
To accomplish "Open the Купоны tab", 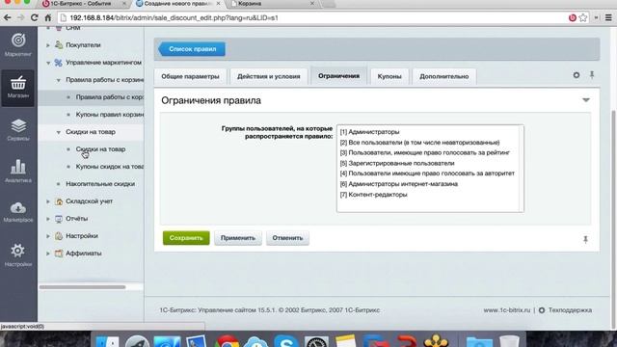I will click(x=389, y=76).
